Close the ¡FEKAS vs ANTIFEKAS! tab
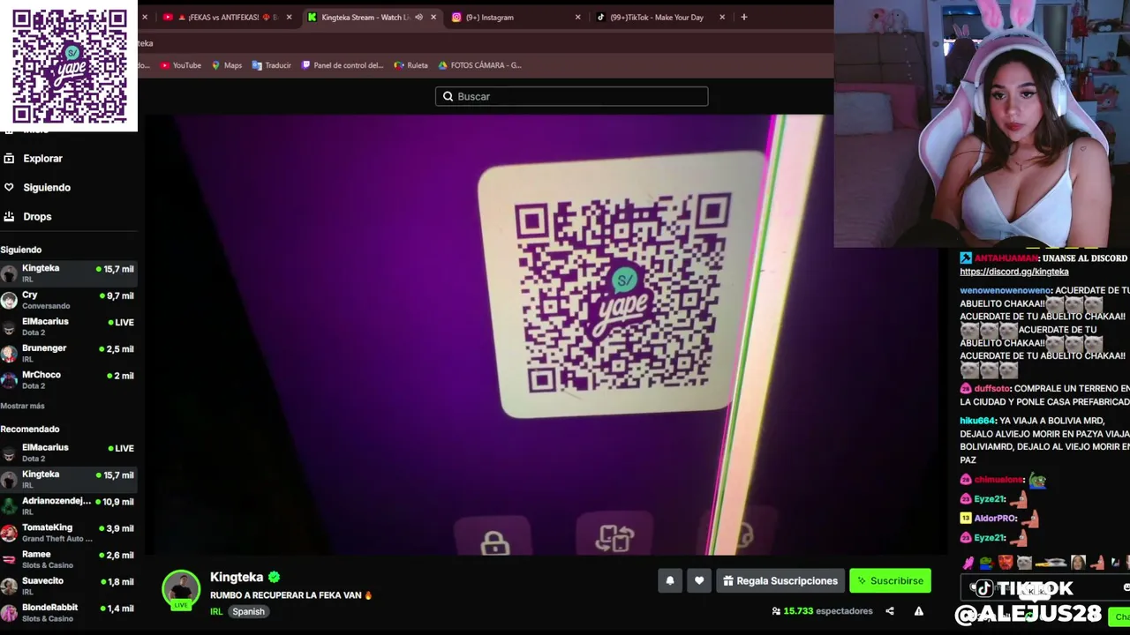The image size is (1130, 635). click(x=289, y=17)
